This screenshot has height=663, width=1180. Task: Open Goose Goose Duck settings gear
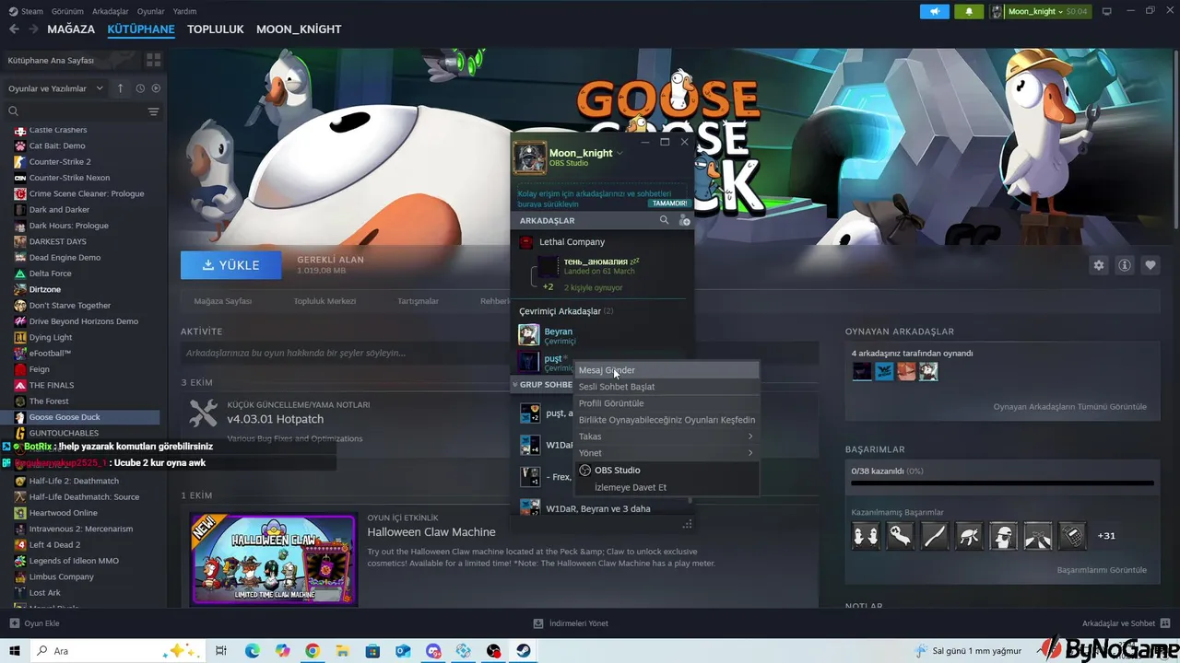(1099, 265)
